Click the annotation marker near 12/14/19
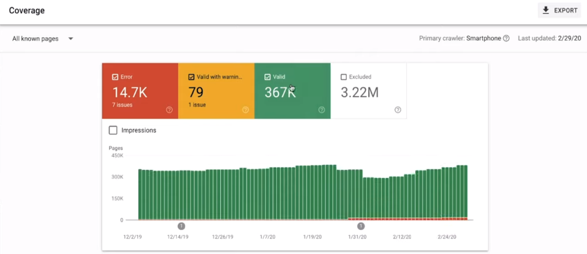Image resolution: width=587 pixels, height=254 pixels. [x=182, y=227]
